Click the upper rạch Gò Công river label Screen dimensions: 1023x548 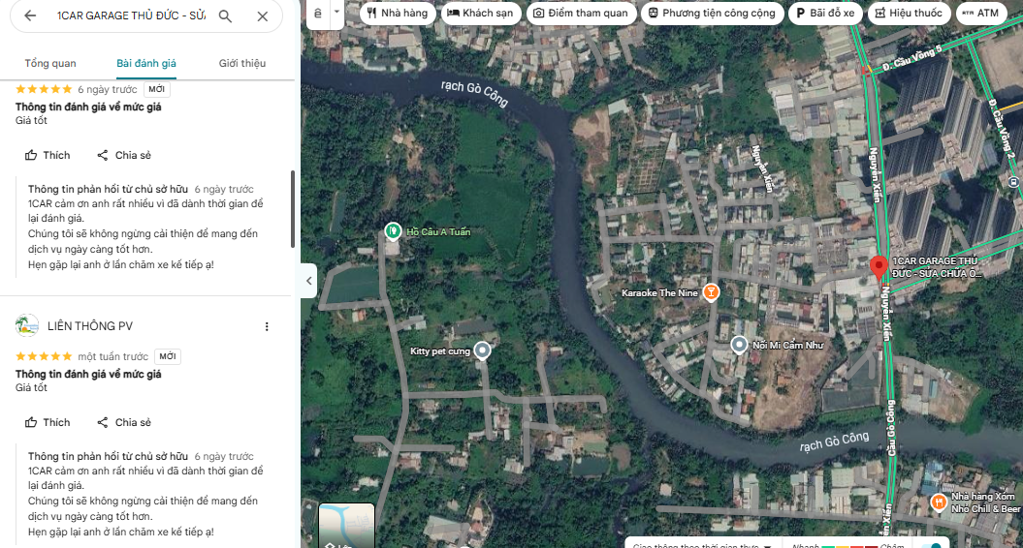474,93
